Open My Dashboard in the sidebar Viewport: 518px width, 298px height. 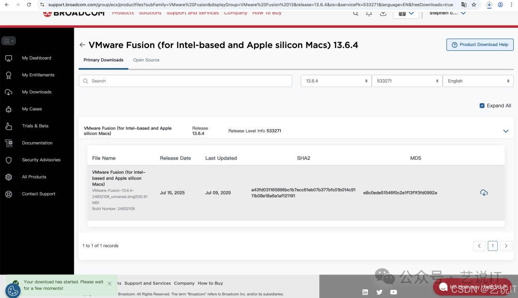coord(36,58)
